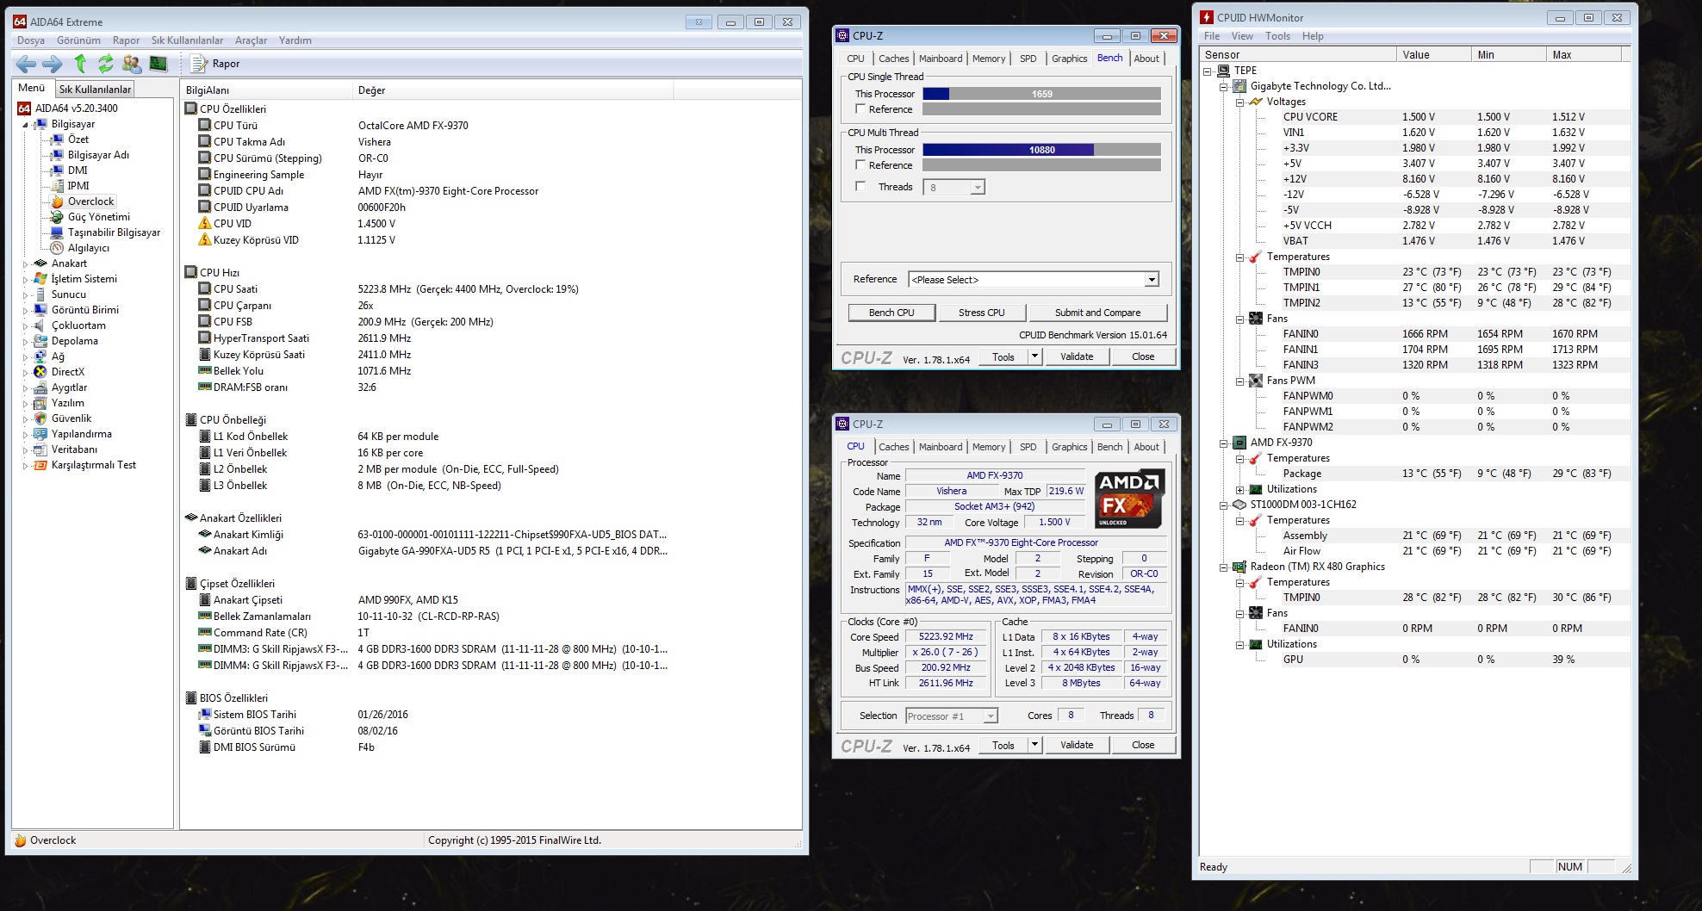Check the Threads checkbox in CPU-Z Bench

click(x=860, y=187)
